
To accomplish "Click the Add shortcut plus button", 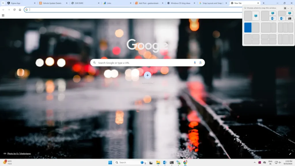I will (147, 75).
